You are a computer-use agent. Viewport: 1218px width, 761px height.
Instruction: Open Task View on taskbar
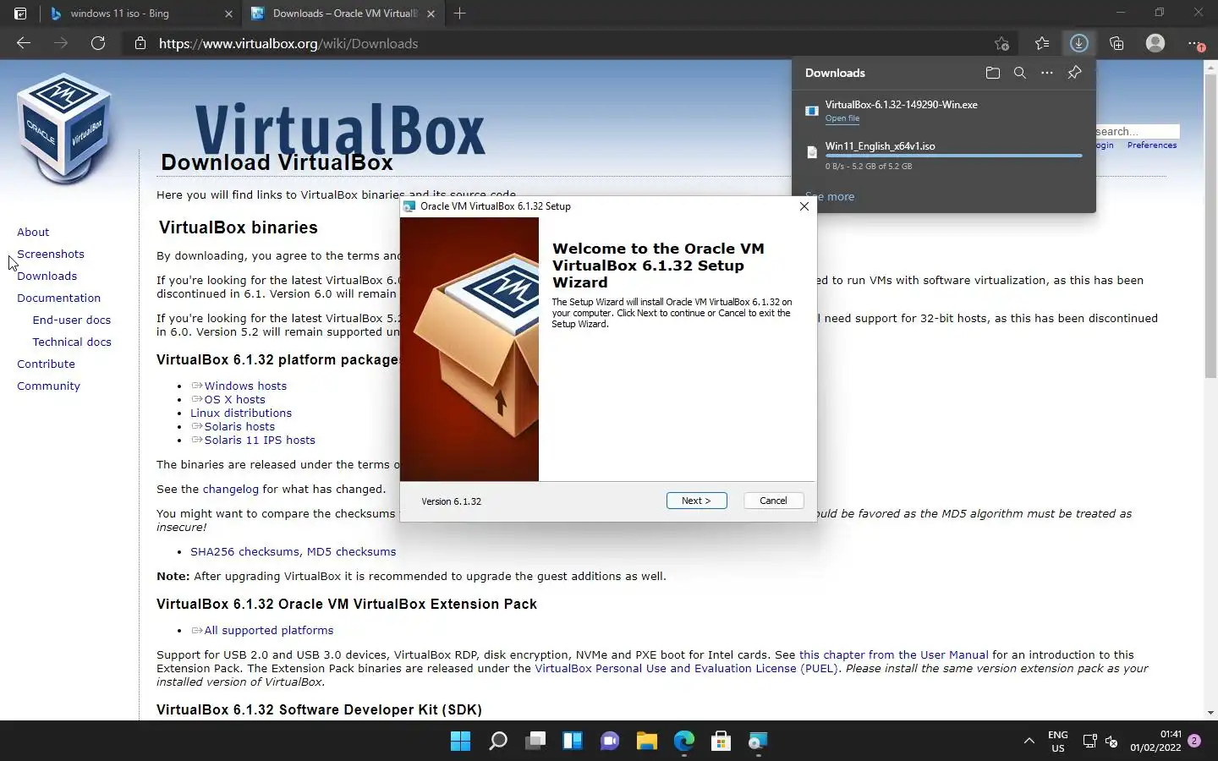click(x=535, y=742)
